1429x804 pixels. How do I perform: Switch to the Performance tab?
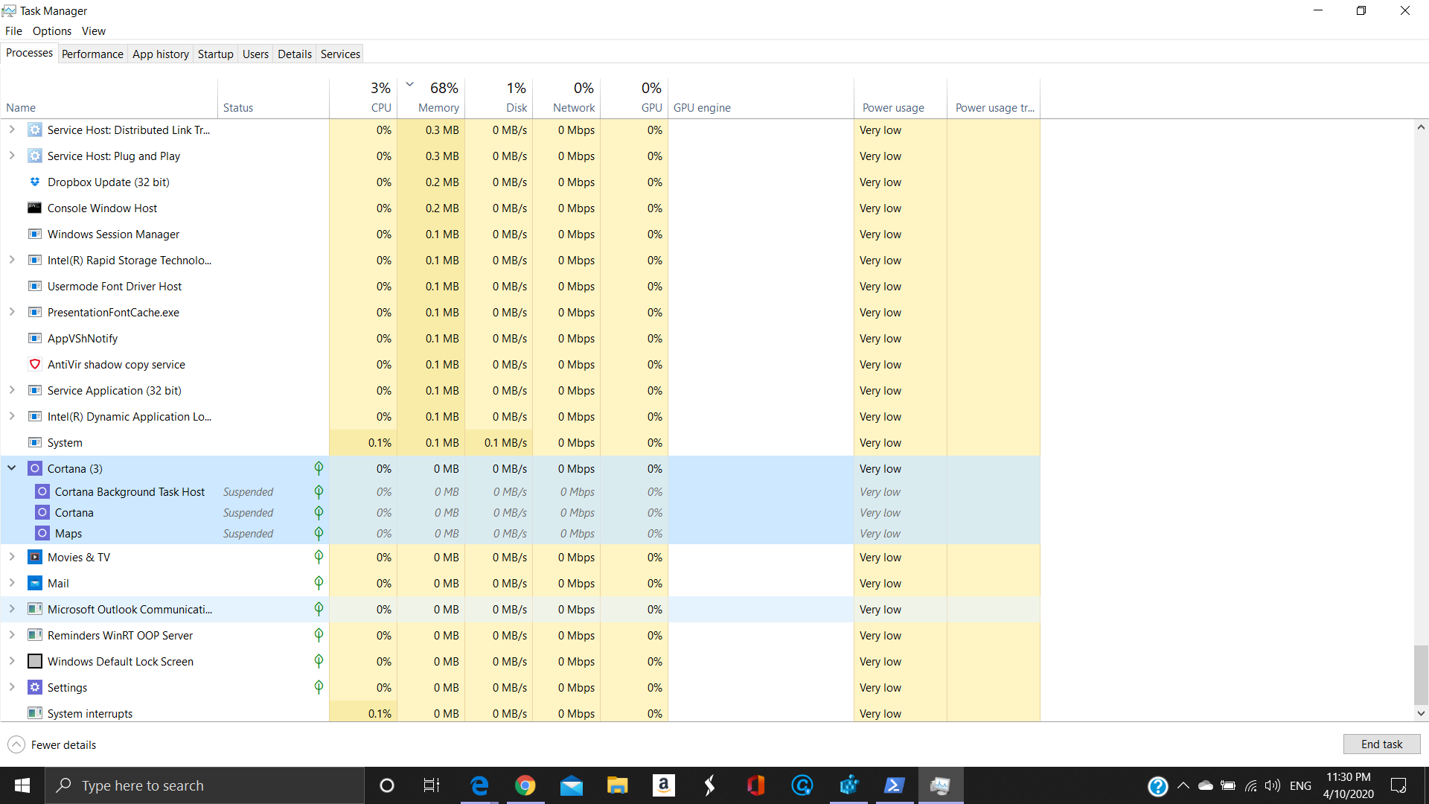coord(92,54)
